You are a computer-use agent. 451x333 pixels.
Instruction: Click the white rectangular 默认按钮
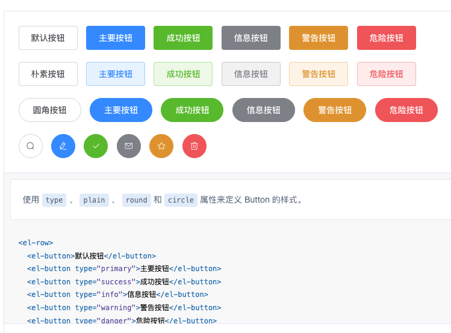click(x=48, y=38)
